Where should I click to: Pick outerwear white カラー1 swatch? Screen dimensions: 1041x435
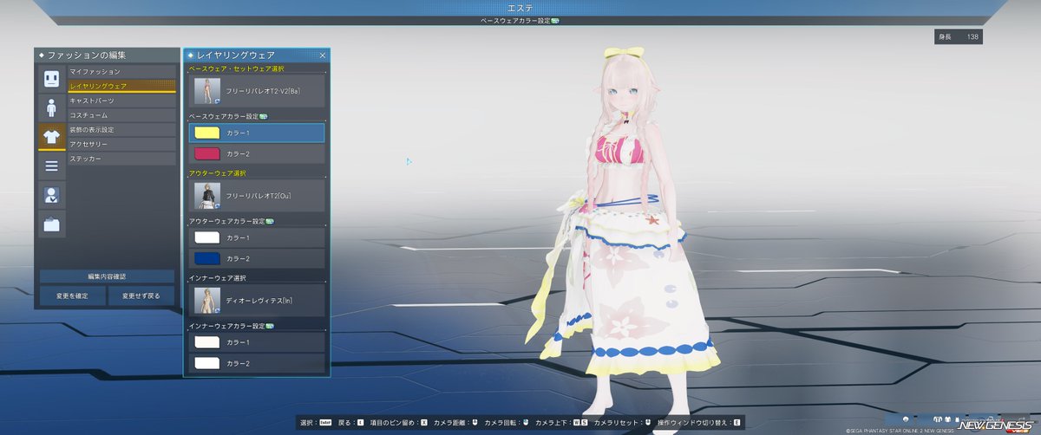pos(206,237)
